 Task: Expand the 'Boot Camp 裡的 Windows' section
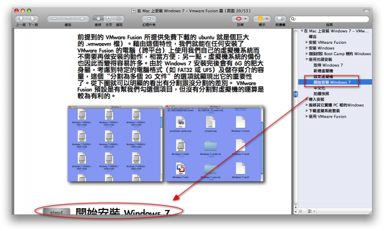(307, 53)
